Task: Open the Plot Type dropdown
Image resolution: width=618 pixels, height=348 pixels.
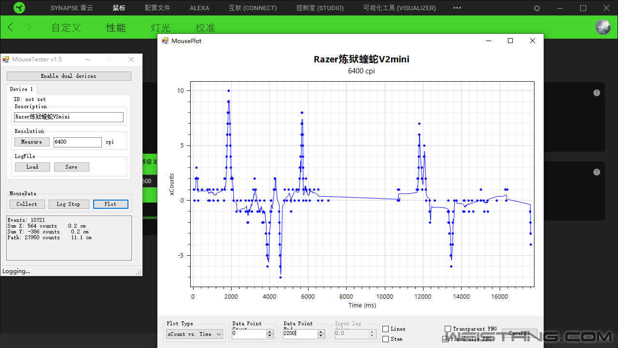Action: [194, 334]
